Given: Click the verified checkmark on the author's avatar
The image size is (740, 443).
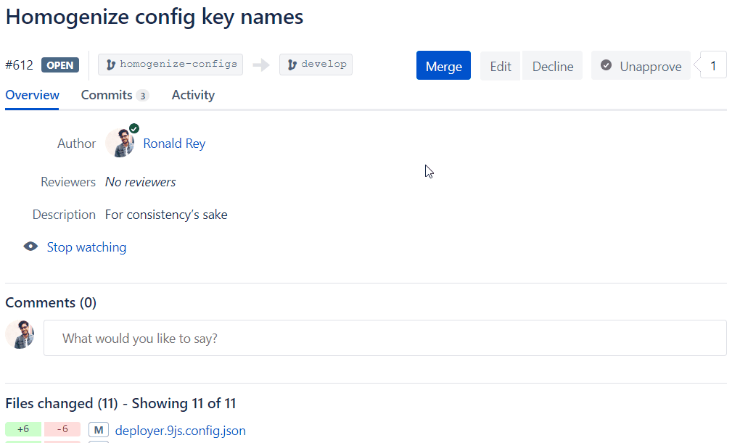Looking at the screenshot, I should (x=133, y=128).
